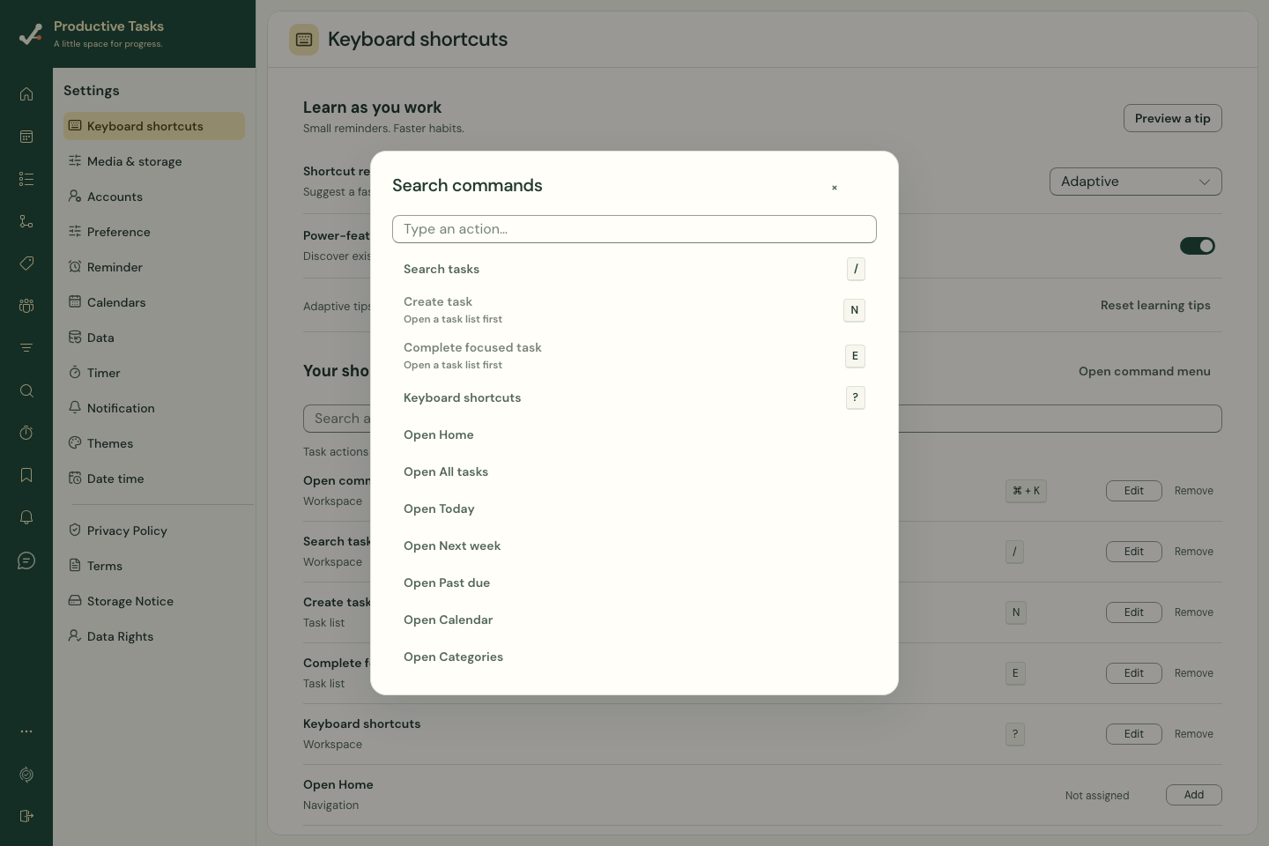Click the more options ellipsis in left rail
Image resolution: width=1269 pixels, height=846 pixels.
click(26, 731)
